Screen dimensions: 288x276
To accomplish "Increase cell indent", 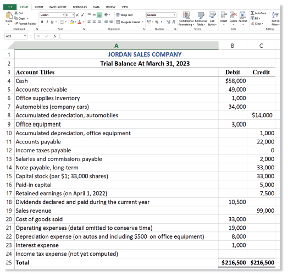I will tap(112, 22).
